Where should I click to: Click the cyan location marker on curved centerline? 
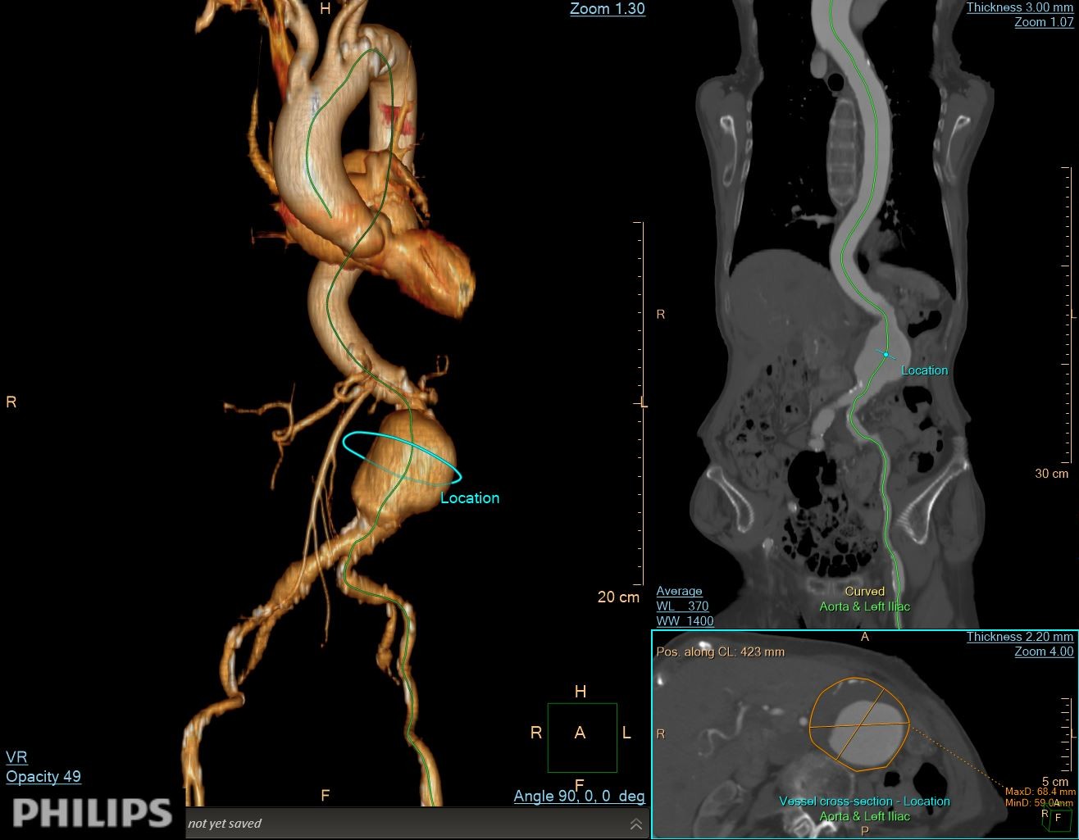[x=886, y=354]
